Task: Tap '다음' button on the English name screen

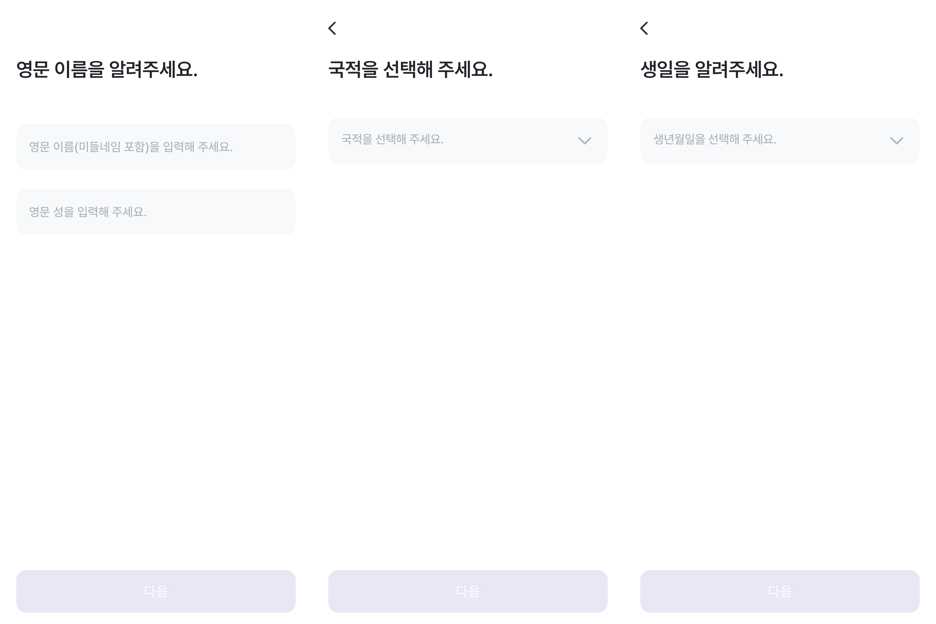Action: pyautogui.click(x=156, y=591)
